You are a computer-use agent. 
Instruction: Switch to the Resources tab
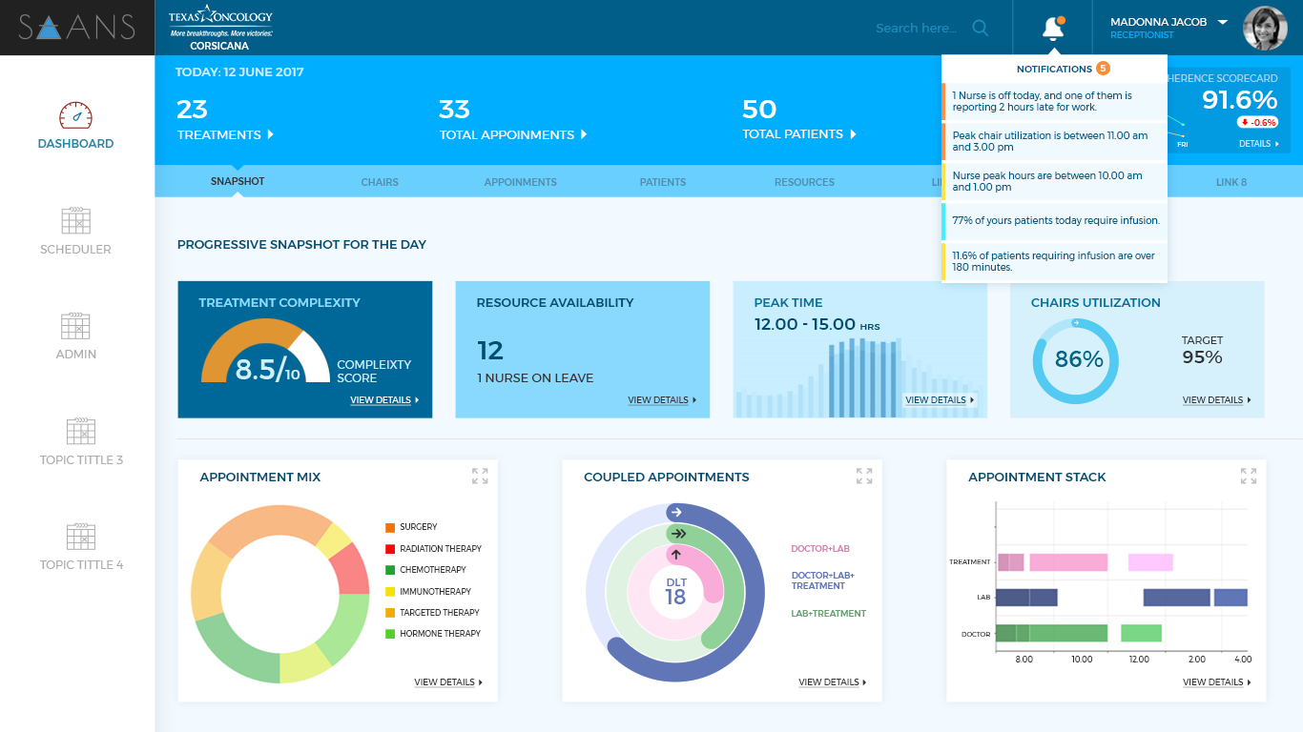point(804,182)
